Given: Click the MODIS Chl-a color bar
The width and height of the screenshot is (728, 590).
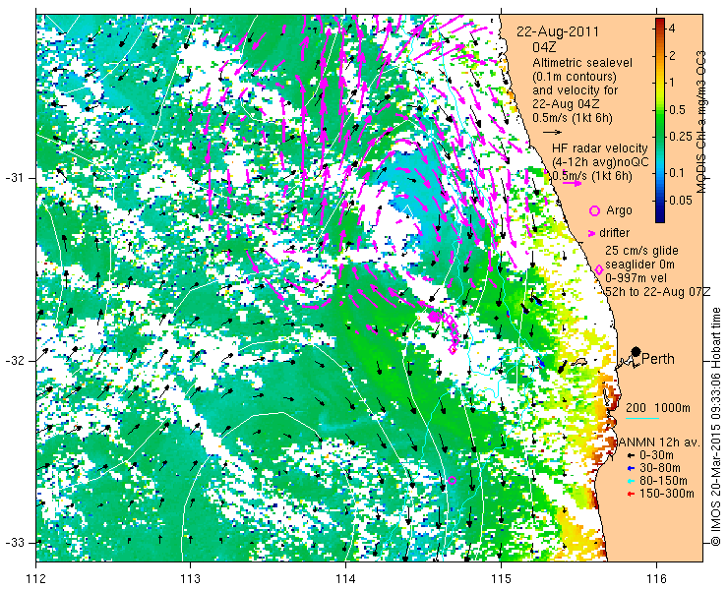Looking at the screenshot, I should coord(660,120).
